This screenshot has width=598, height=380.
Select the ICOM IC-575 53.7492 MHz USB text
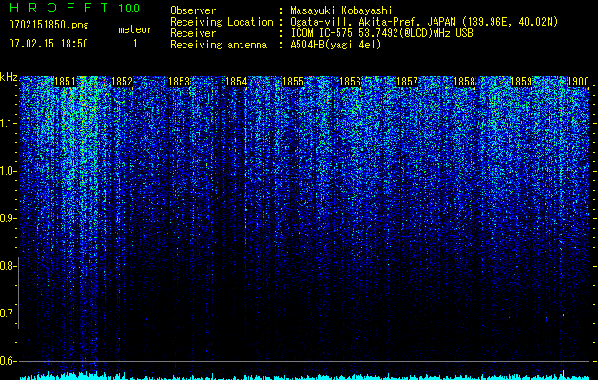[382, 33]
